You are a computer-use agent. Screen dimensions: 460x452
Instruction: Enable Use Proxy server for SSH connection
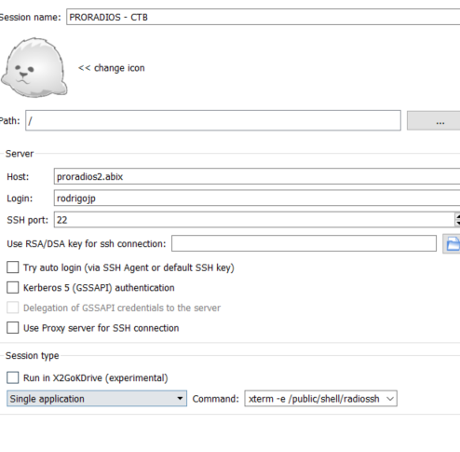coord(13,328)
